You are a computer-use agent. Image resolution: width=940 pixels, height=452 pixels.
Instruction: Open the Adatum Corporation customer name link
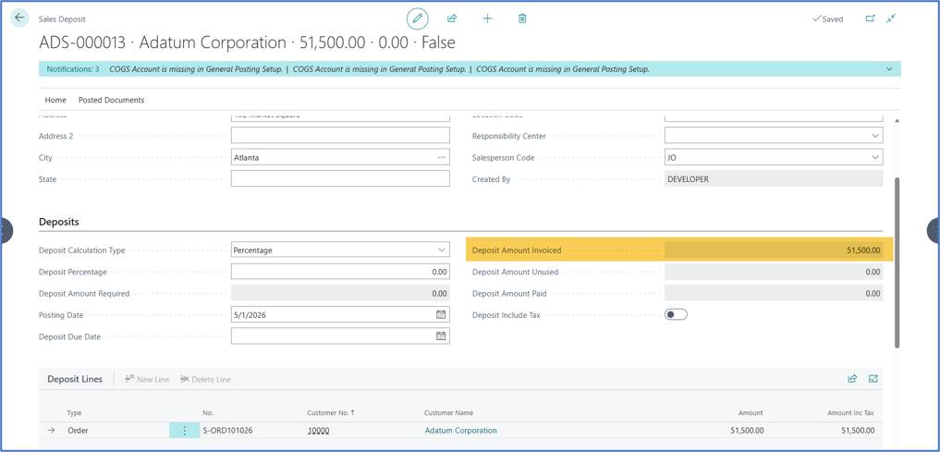click(x=460, y=431)
